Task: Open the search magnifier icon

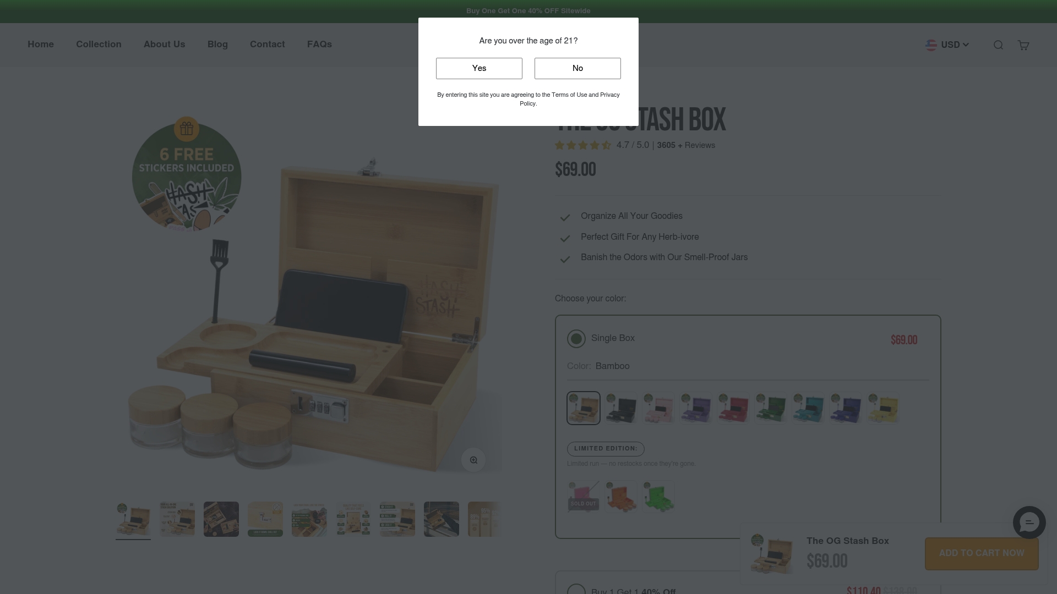Action: 998,45
